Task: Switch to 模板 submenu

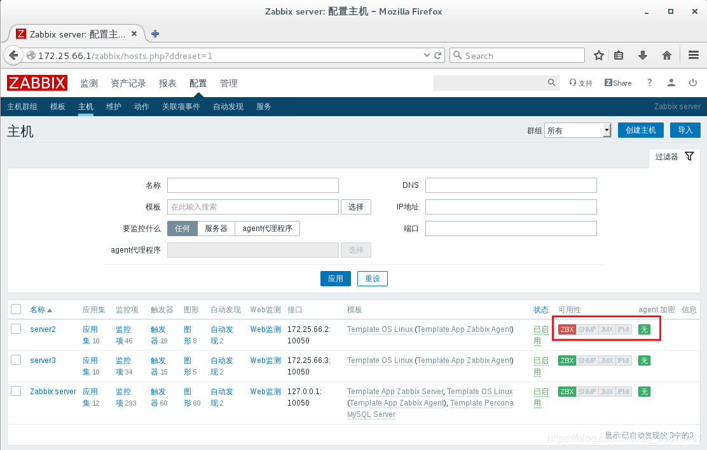Action: [58, 107]
